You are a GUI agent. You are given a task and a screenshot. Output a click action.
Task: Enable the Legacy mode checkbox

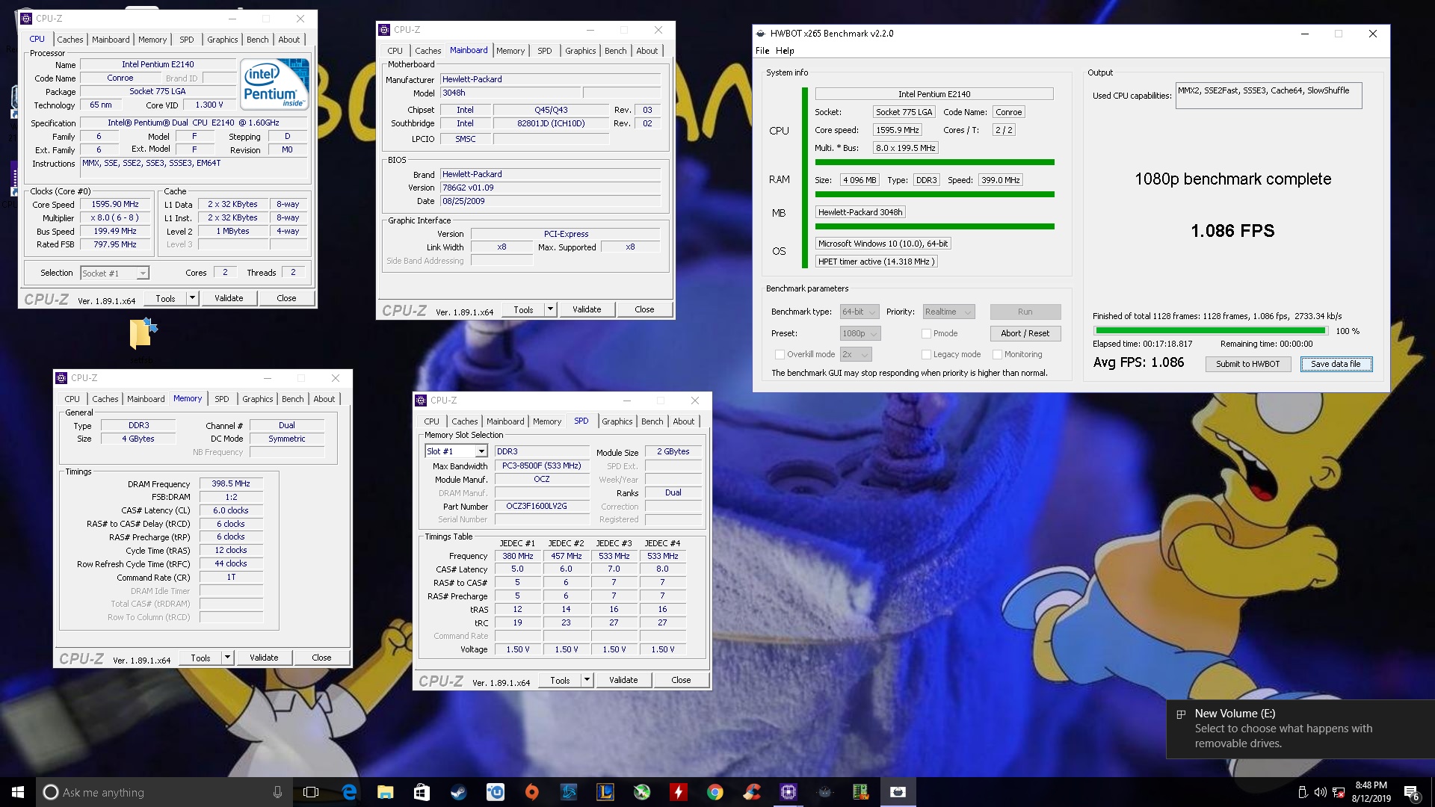point(926,354)
